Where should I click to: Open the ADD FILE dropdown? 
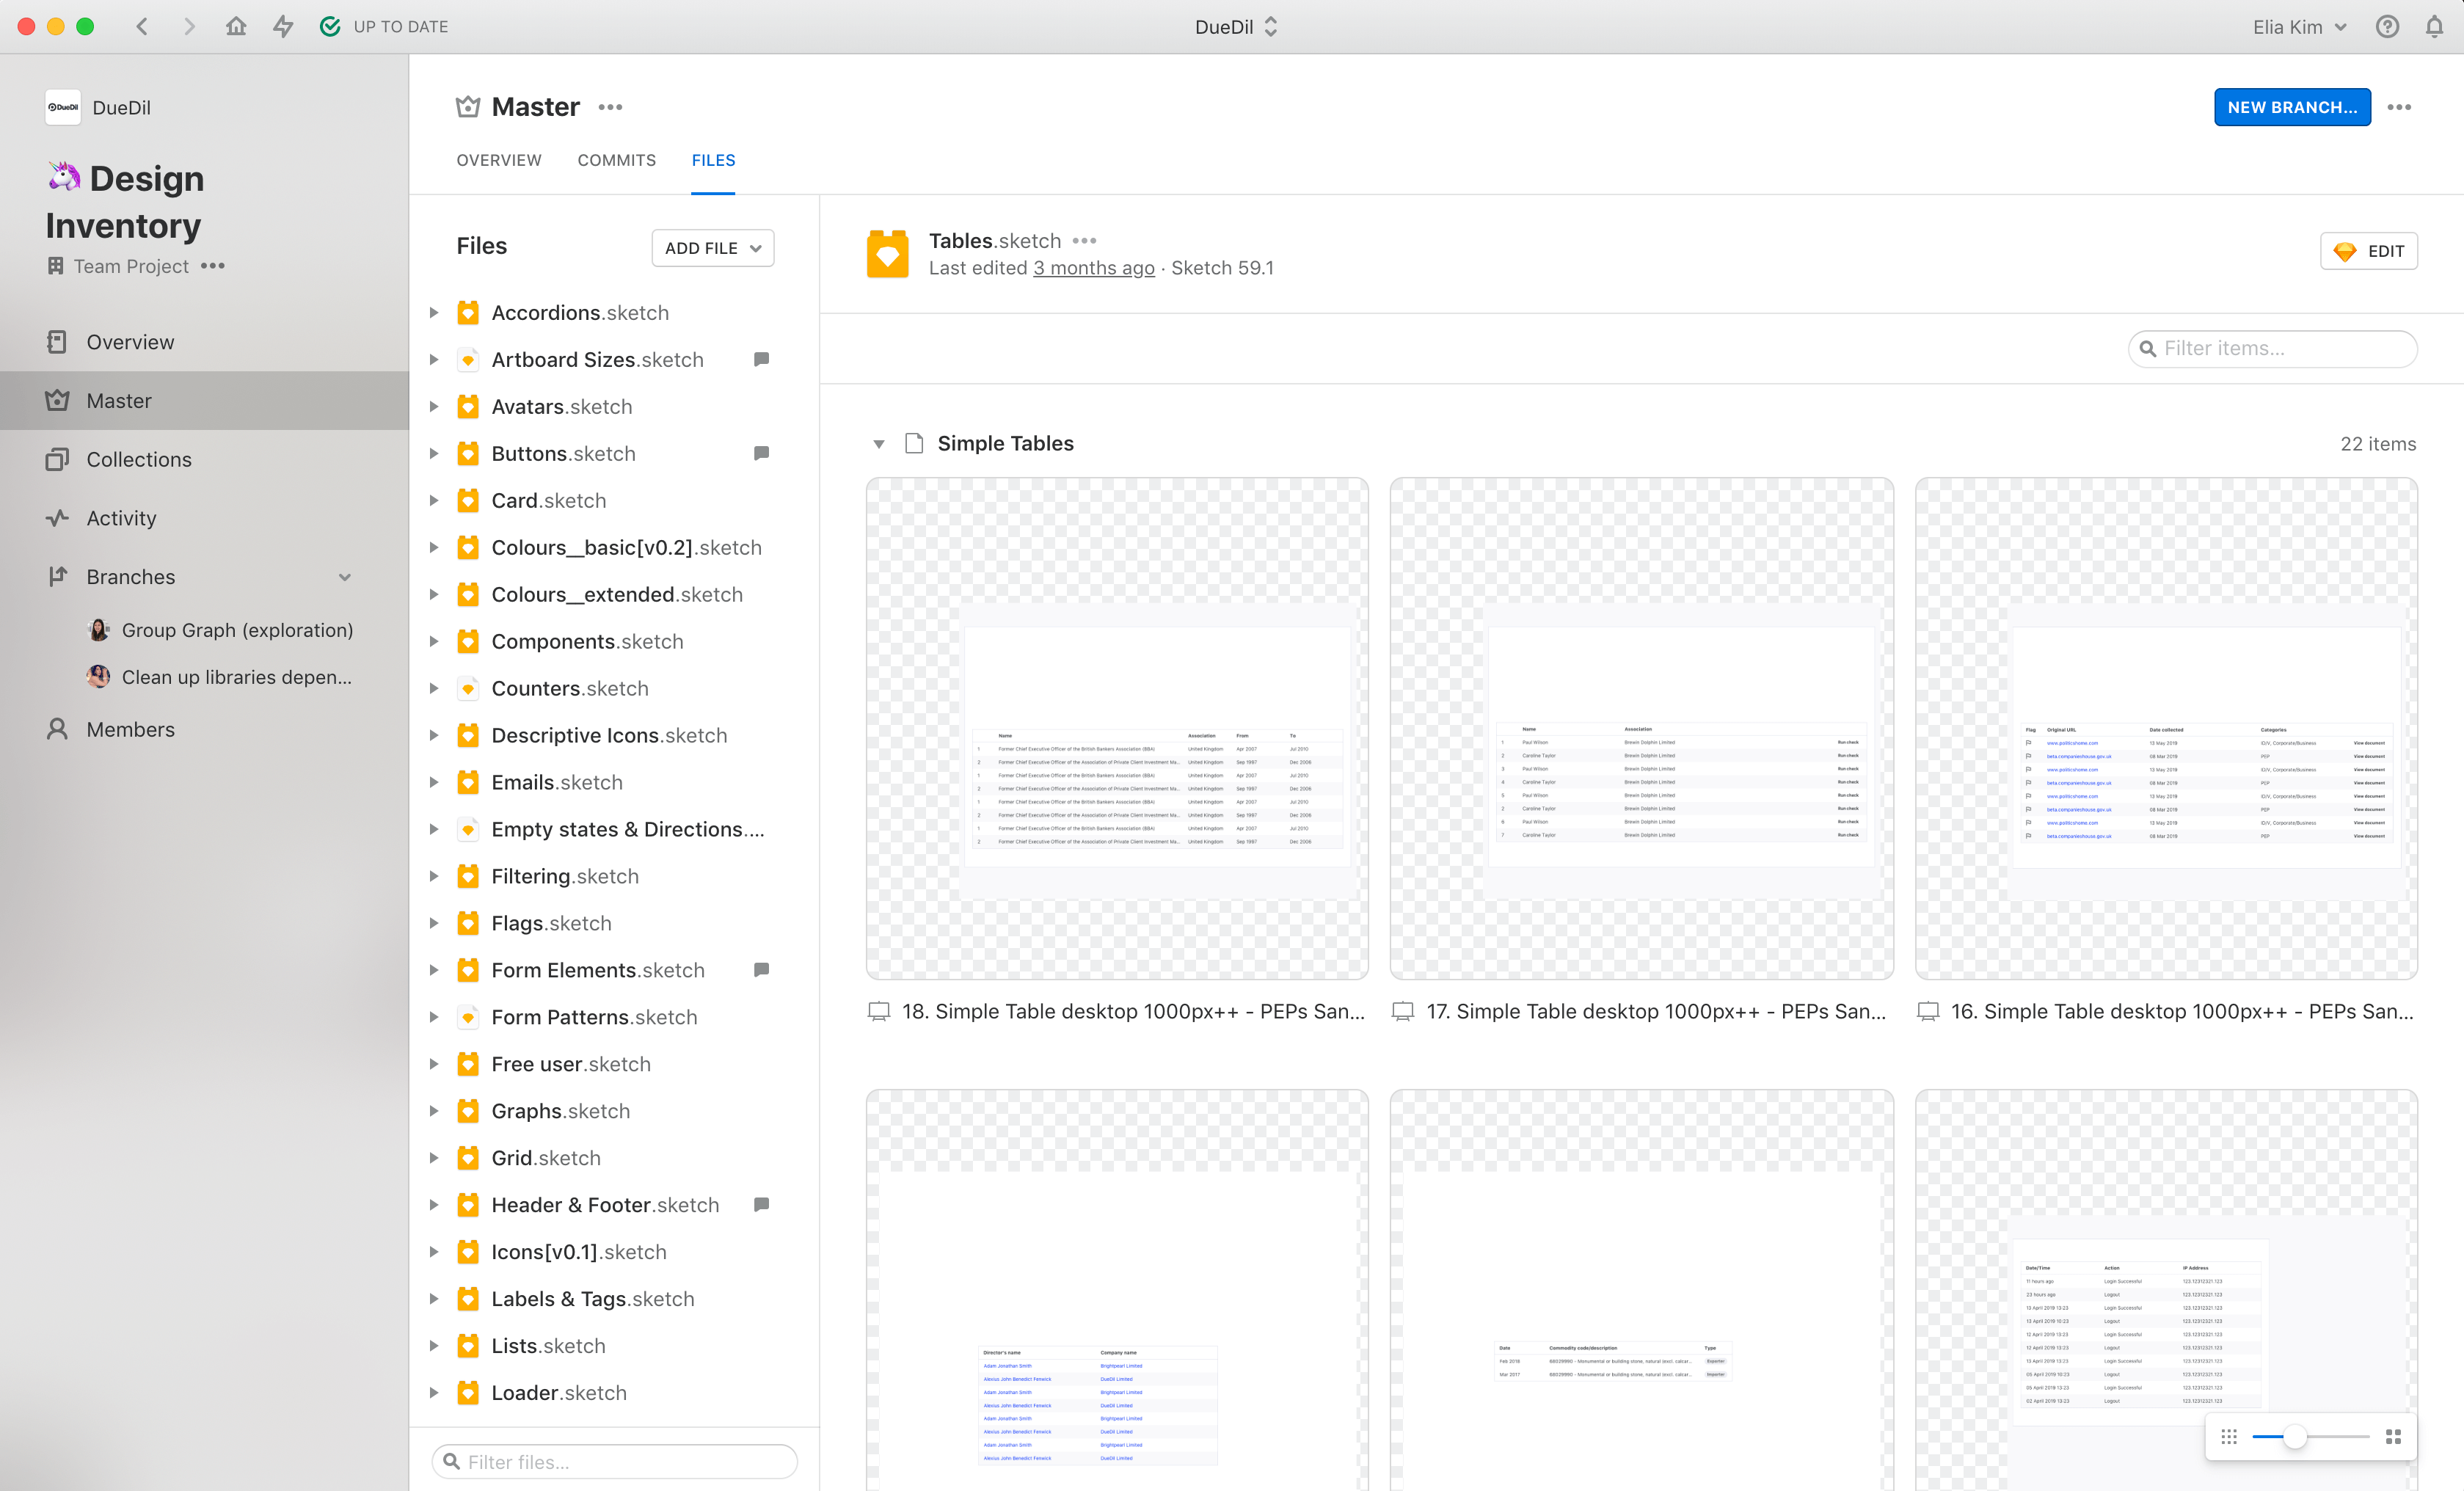tap(713, 248)
